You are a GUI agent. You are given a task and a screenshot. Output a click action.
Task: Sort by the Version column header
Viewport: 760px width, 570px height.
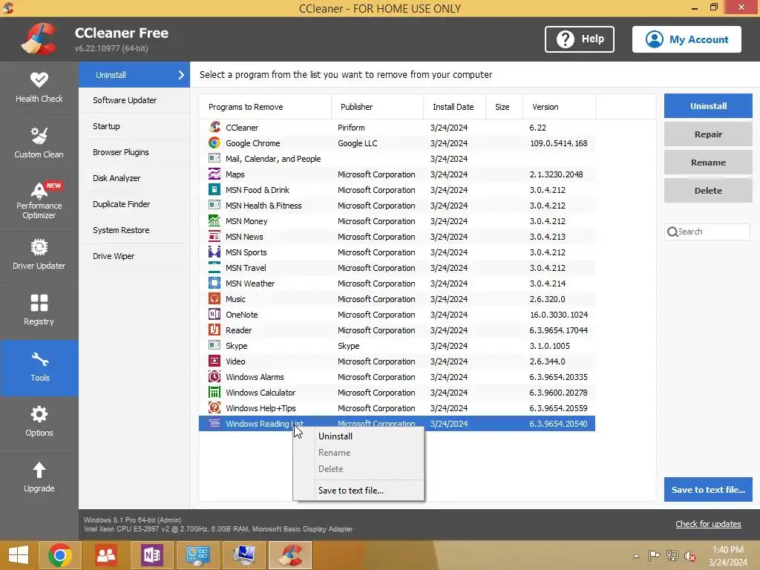(559, 107)
